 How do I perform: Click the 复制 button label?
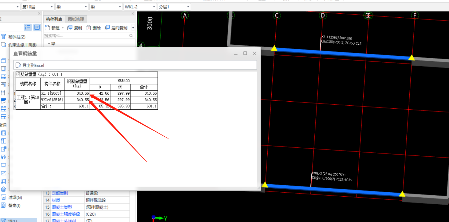click(78, 28)
